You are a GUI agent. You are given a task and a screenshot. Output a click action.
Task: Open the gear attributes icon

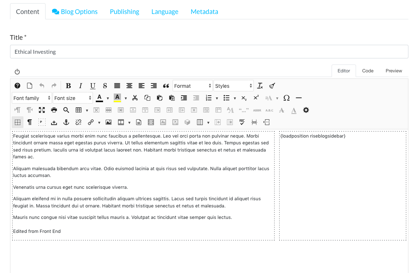coord(306,110)
